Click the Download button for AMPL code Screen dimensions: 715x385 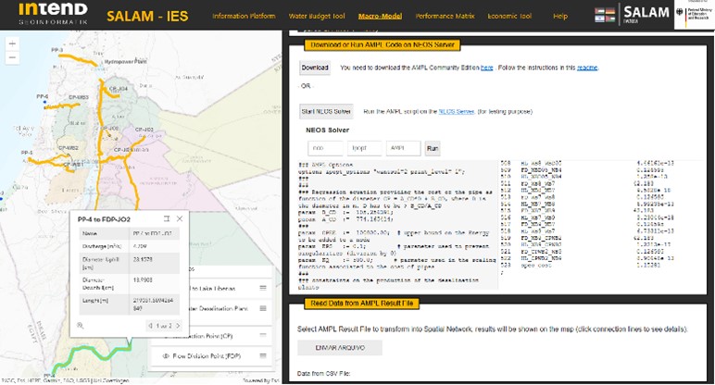point(315,68)
